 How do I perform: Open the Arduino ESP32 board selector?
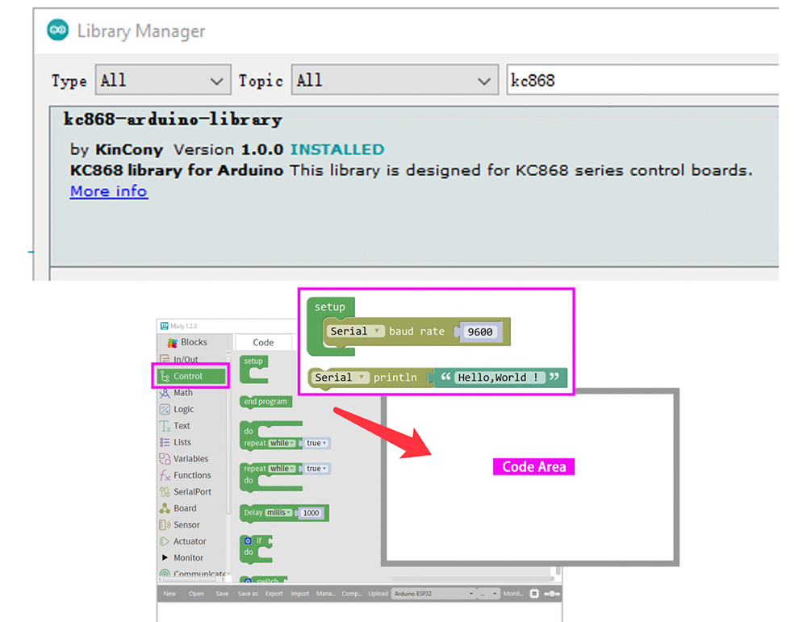[x=433, y=594]
